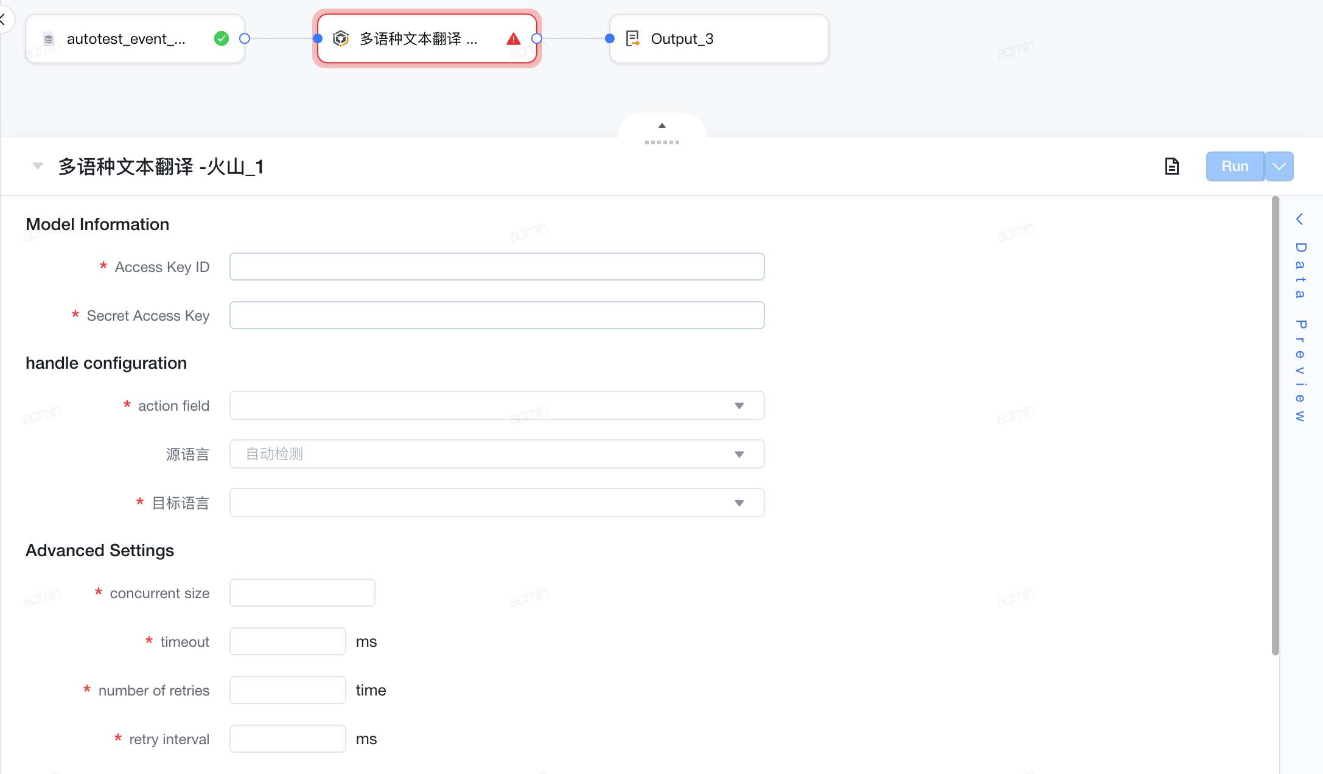Viewport: 1323px width, 774px height.
Task: Open the 源语言 source language dropdown
Action: pos(497,454)
